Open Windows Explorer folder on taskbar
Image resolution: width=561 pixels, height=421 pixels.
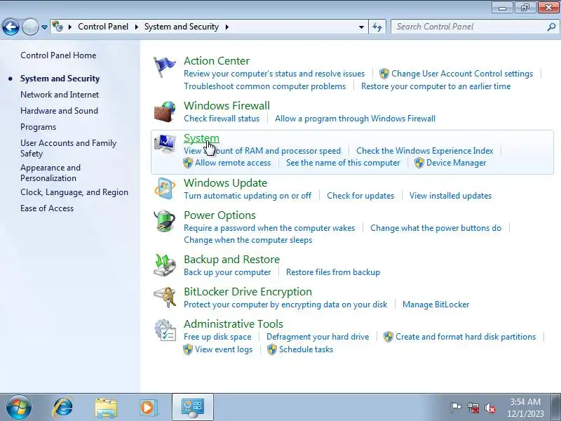pyautogui.click(x=106, y=408)
